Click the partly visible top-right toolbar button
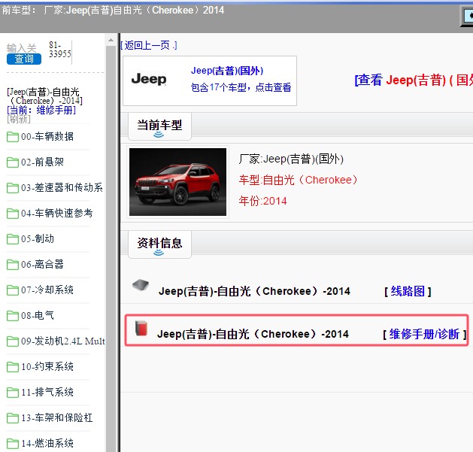The width and height of the screenshot is (473, 452). tap(467, 17)
